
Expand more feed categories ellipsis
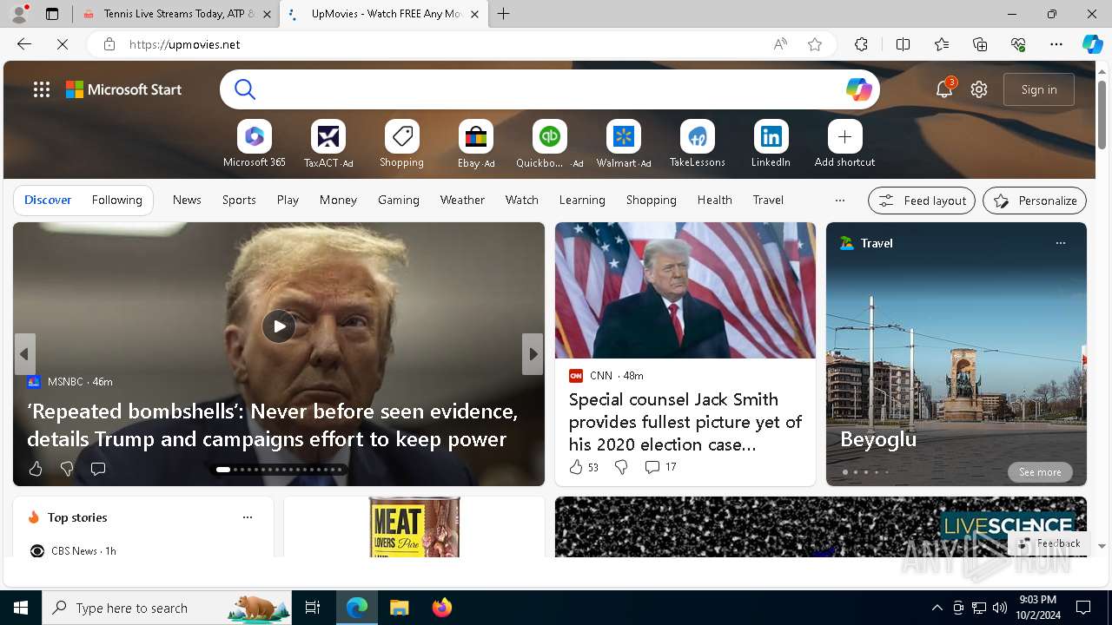[840, 200]
